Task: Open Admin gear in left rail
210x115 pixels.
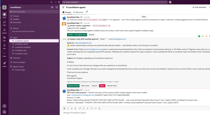Action: (4, 64)
